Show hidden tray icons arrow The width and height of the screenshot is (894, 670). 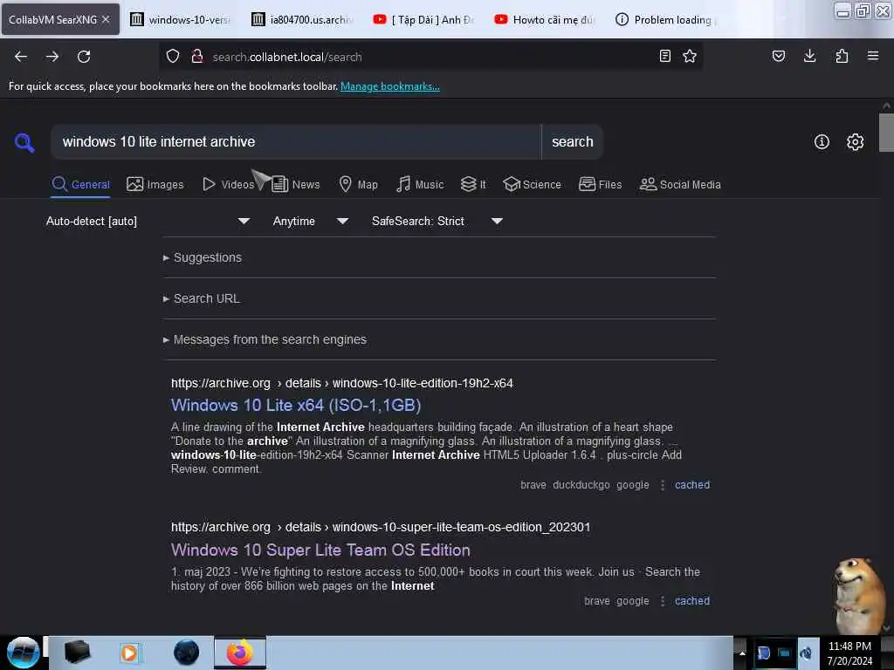coord(742,653)
